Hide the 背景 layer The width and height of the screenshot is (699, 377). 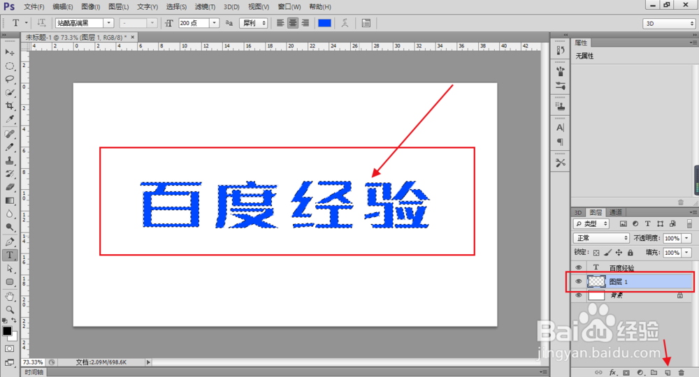click(579, 295)
